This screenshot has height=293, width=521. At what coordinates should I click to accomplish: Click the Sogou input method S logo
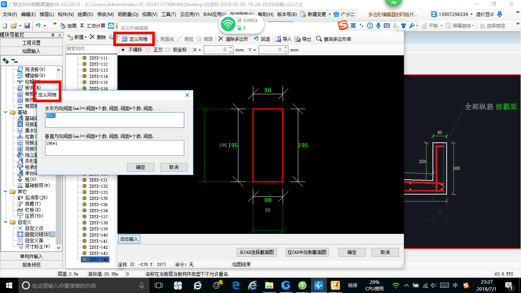(x=343, y=25)
